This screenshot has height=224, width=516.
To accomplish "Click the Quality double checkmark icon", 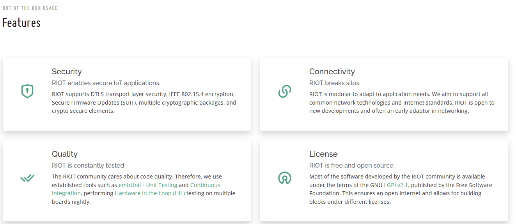I will tap(27, 178).
